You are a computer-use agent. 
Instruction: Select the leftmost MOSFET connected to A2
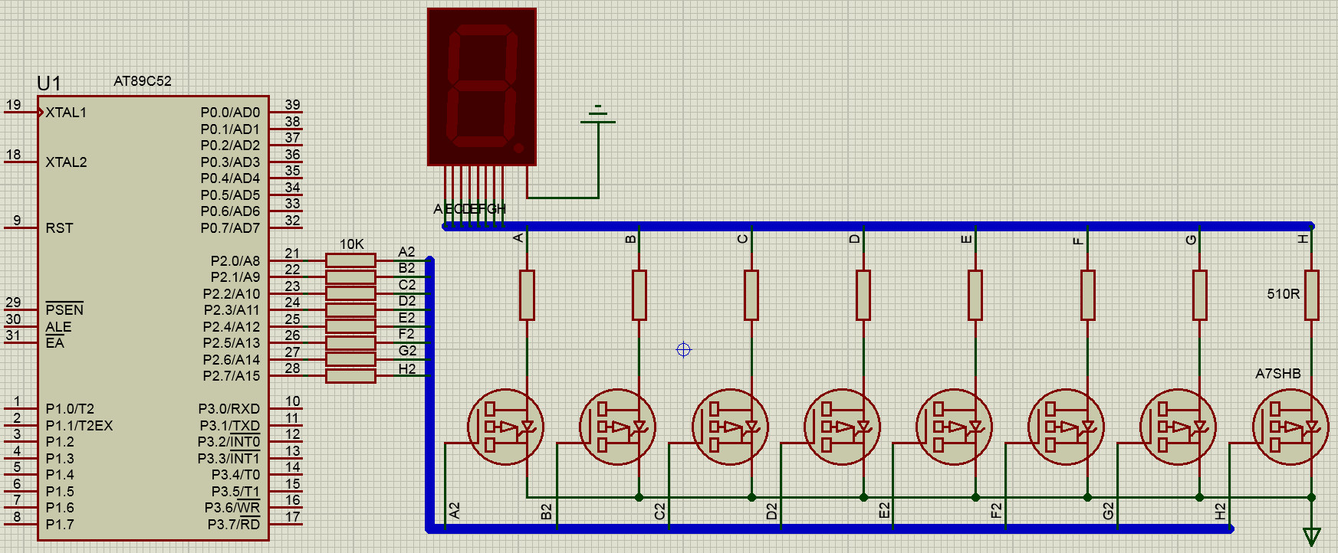[x=506, y=427]
